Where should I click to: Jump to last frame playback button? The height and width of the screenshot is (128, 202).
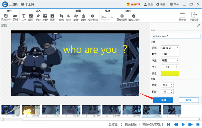(198, 125)
